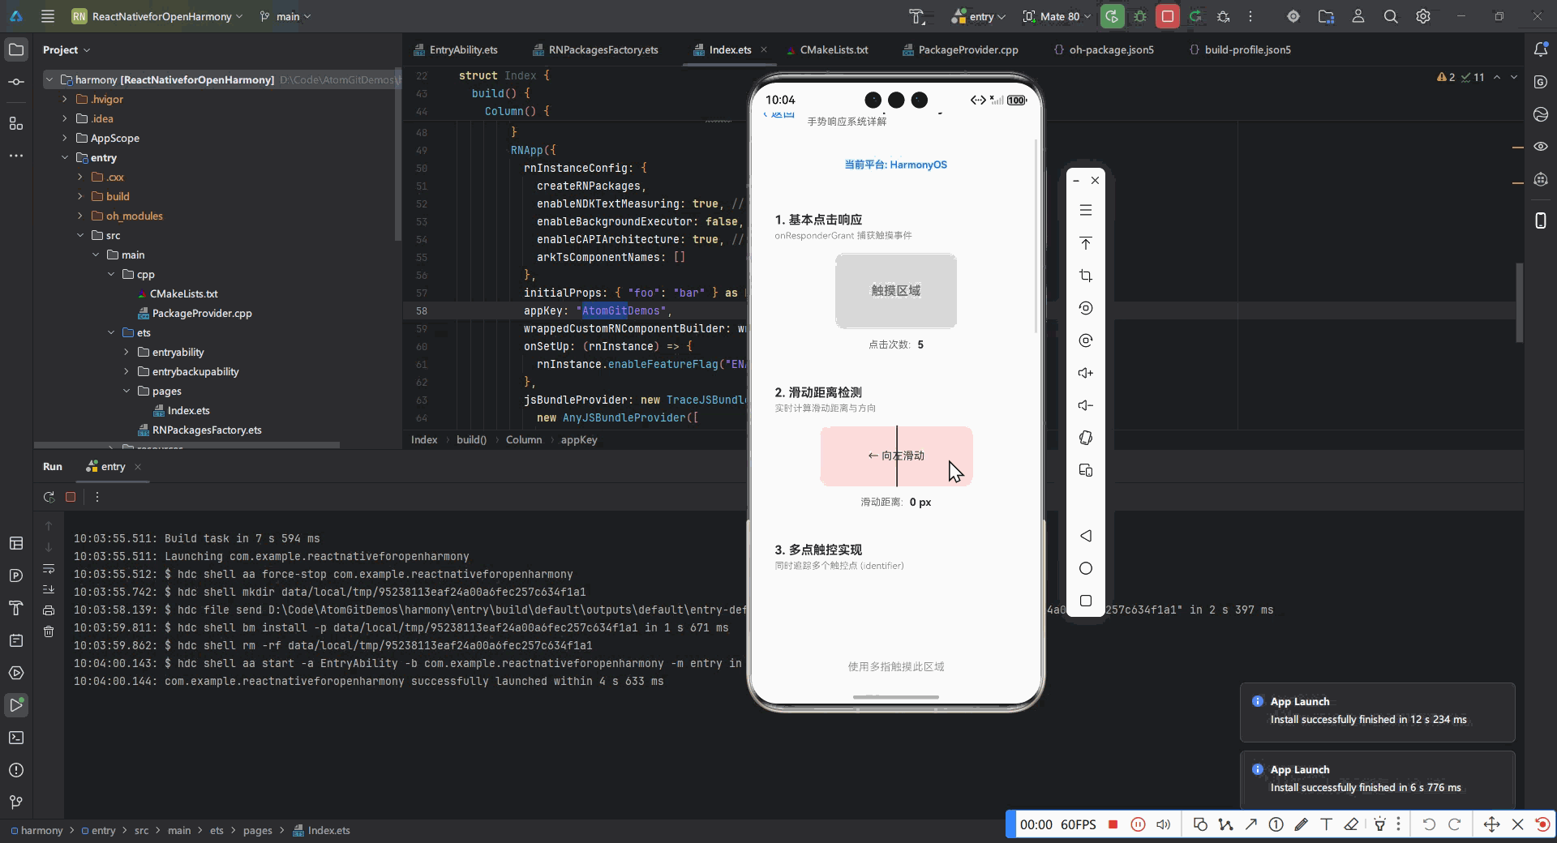
Task: Open Search Everywhere magnifier
Action: click(1391, 16)
